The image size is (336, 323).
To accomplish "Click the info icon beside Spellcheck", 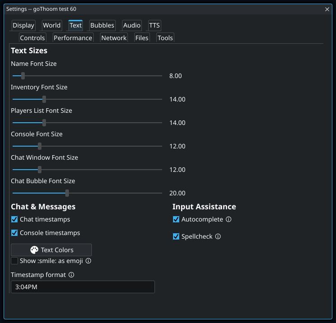I will pyautogui.click(x=218, y=236).
